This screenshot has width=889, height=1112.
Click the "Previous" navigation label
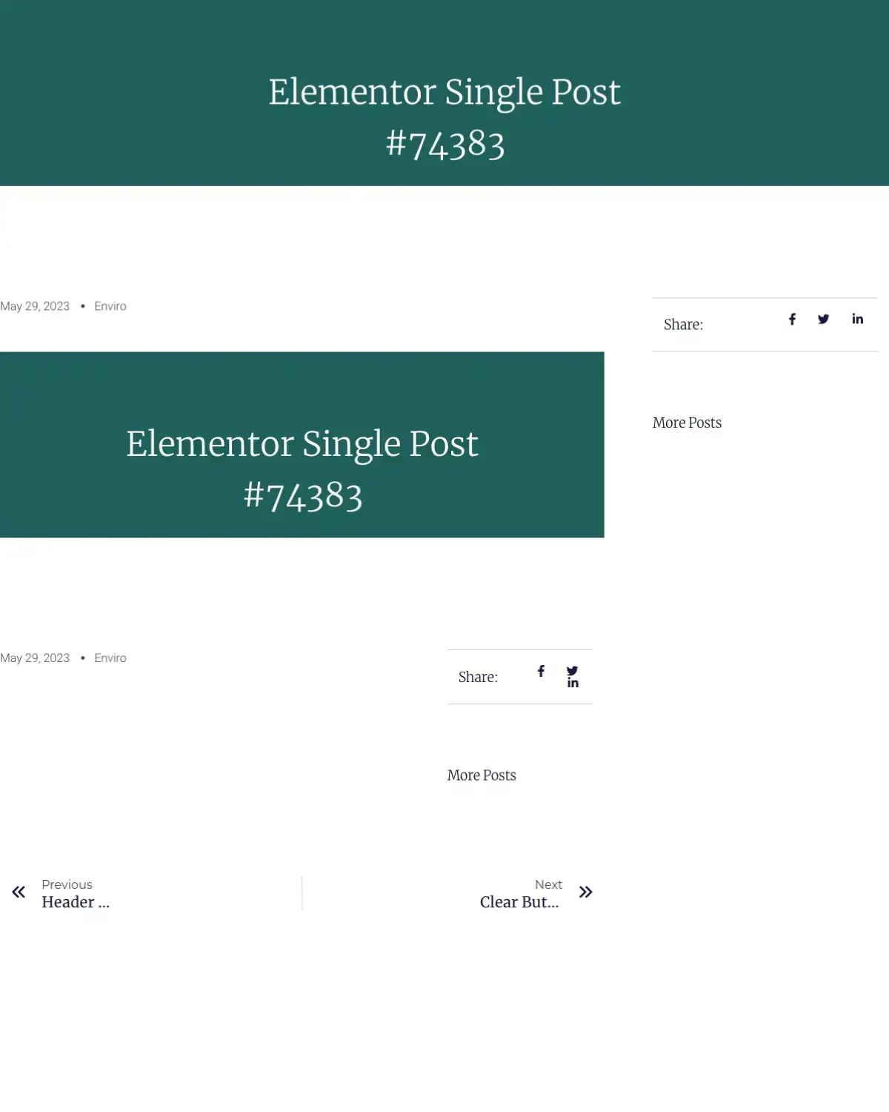coord(67,884)
